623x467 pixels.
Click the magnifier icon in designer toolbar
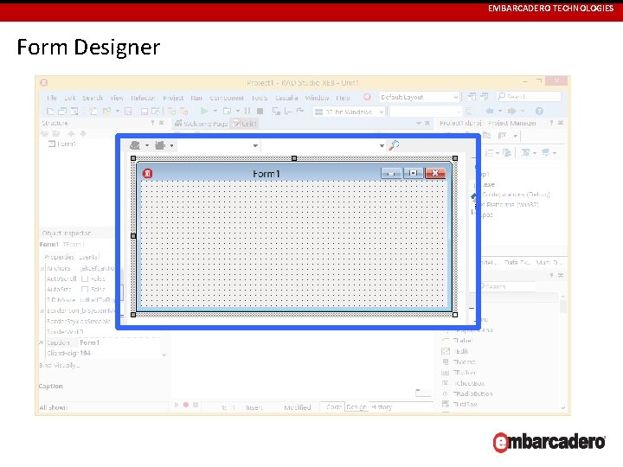(394, 145)
